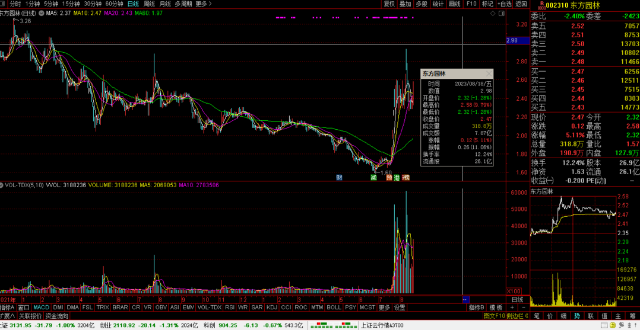Add stock via +自选 button
640x330 pixels.
pyautogui.click(x=504, y=4)
